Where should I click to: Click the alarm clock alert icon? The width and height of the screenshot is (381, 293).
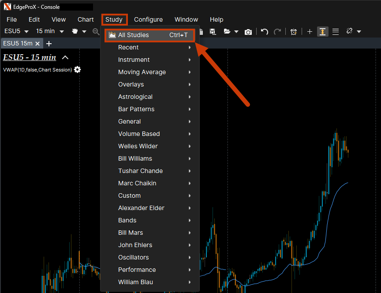click(294, 32)
